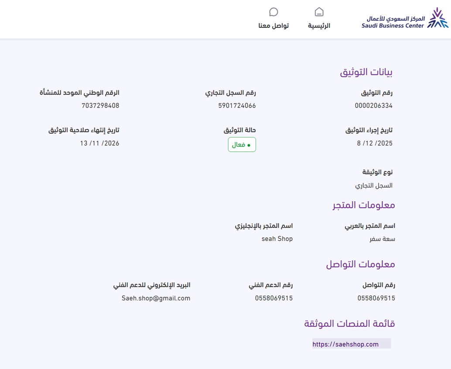Click the chat bubble contact icon
Screen dimensions: 451x369
point(273,12)
